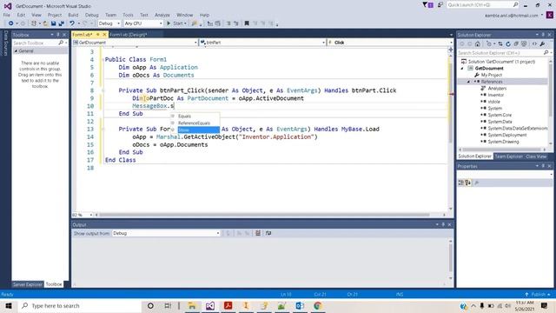
Task: Close the Form1.vb editor tab
Action: click(x=104, y=35)
